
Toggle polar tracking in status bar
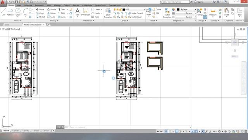pos(180,131)
